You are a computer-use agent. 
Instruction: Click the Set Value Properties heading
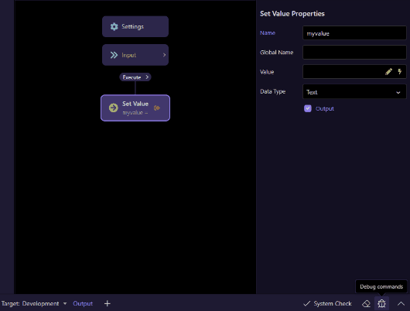point(292,14)
